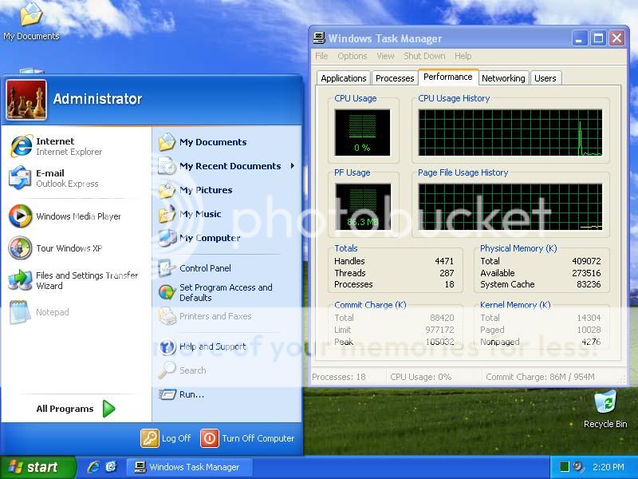Click the Page File Usage History graph
The image size is (638, 479).
point(510,207)
